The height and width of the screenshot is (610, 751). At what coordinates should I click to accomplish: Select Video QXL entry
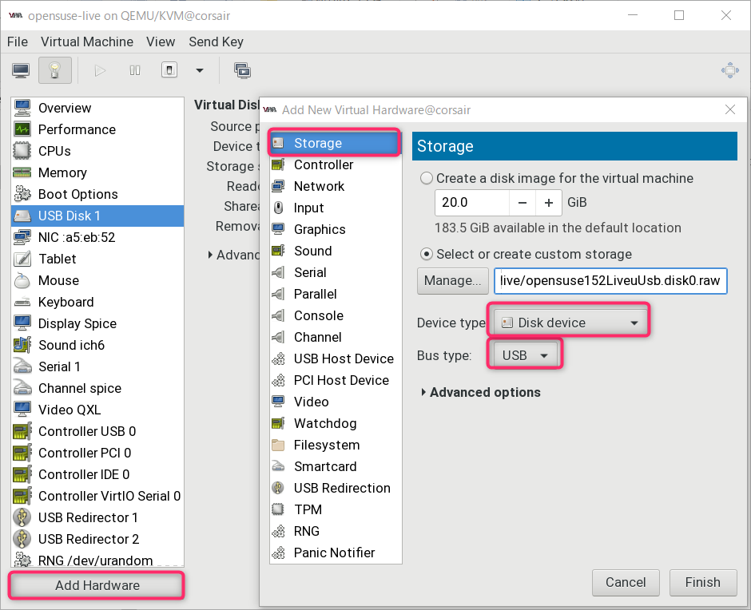[97, 410]
